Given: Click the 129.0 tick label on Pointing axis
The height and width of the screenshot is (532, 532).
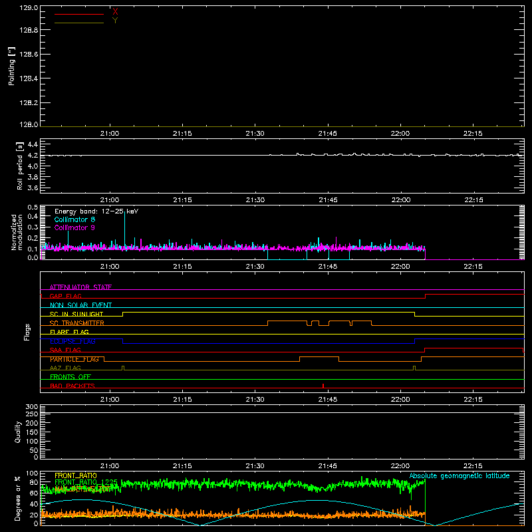Looking at the screenshot, I should click(29, 8).
